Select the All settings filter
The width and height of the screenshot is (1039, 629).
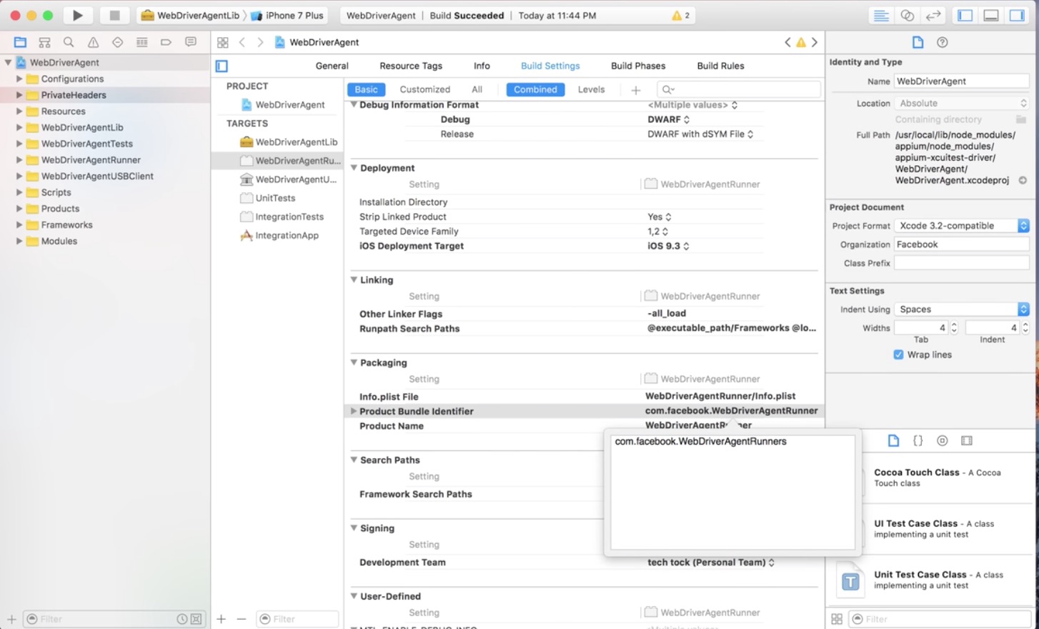click(477, 89)
